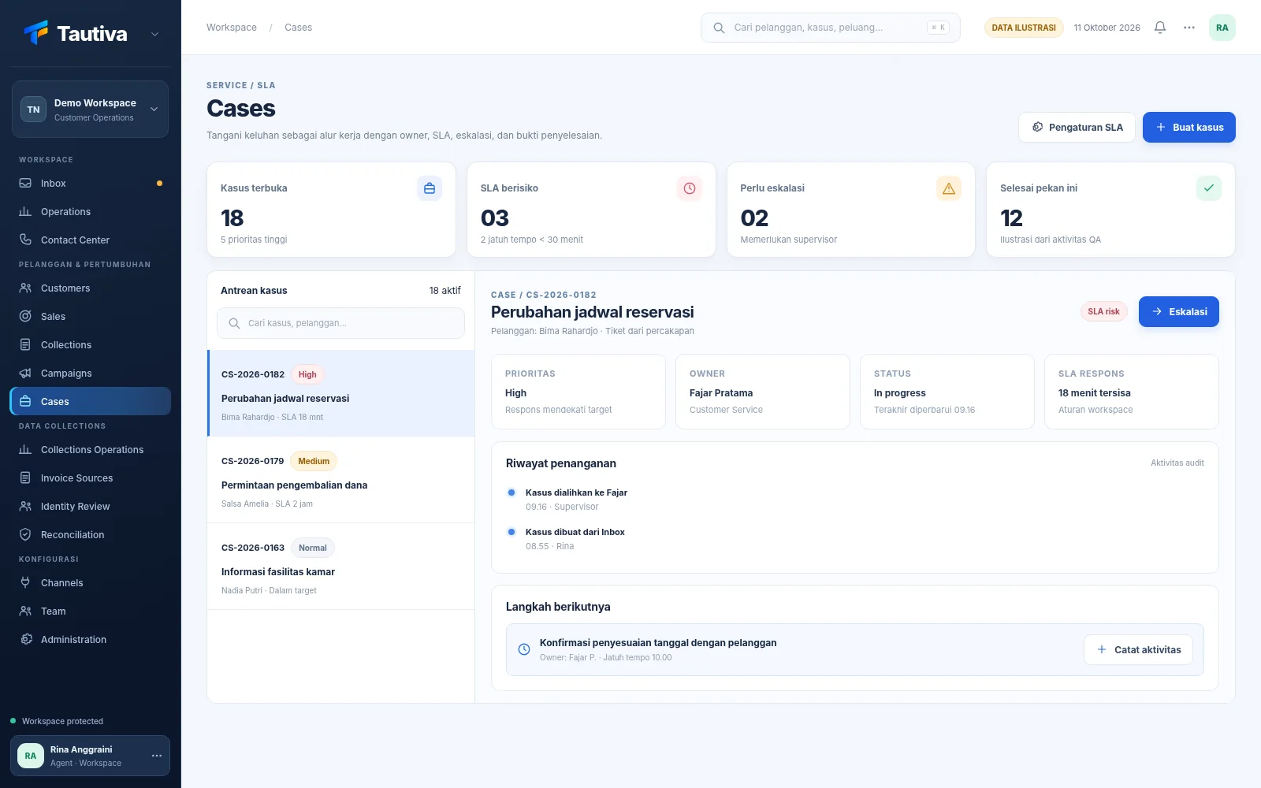The height and width of the screenshot is (788, 1261).
Task: Click the Inbox unread indicator dot
Action: [159, 184]
